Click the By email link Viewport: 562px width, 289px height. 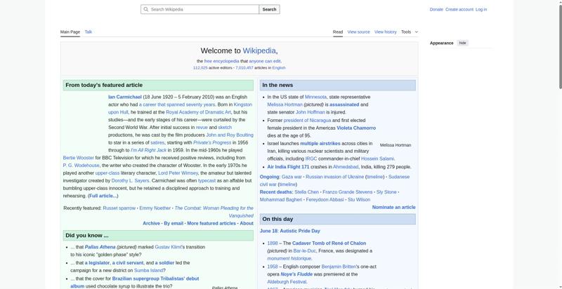click(x=174, y=223)
